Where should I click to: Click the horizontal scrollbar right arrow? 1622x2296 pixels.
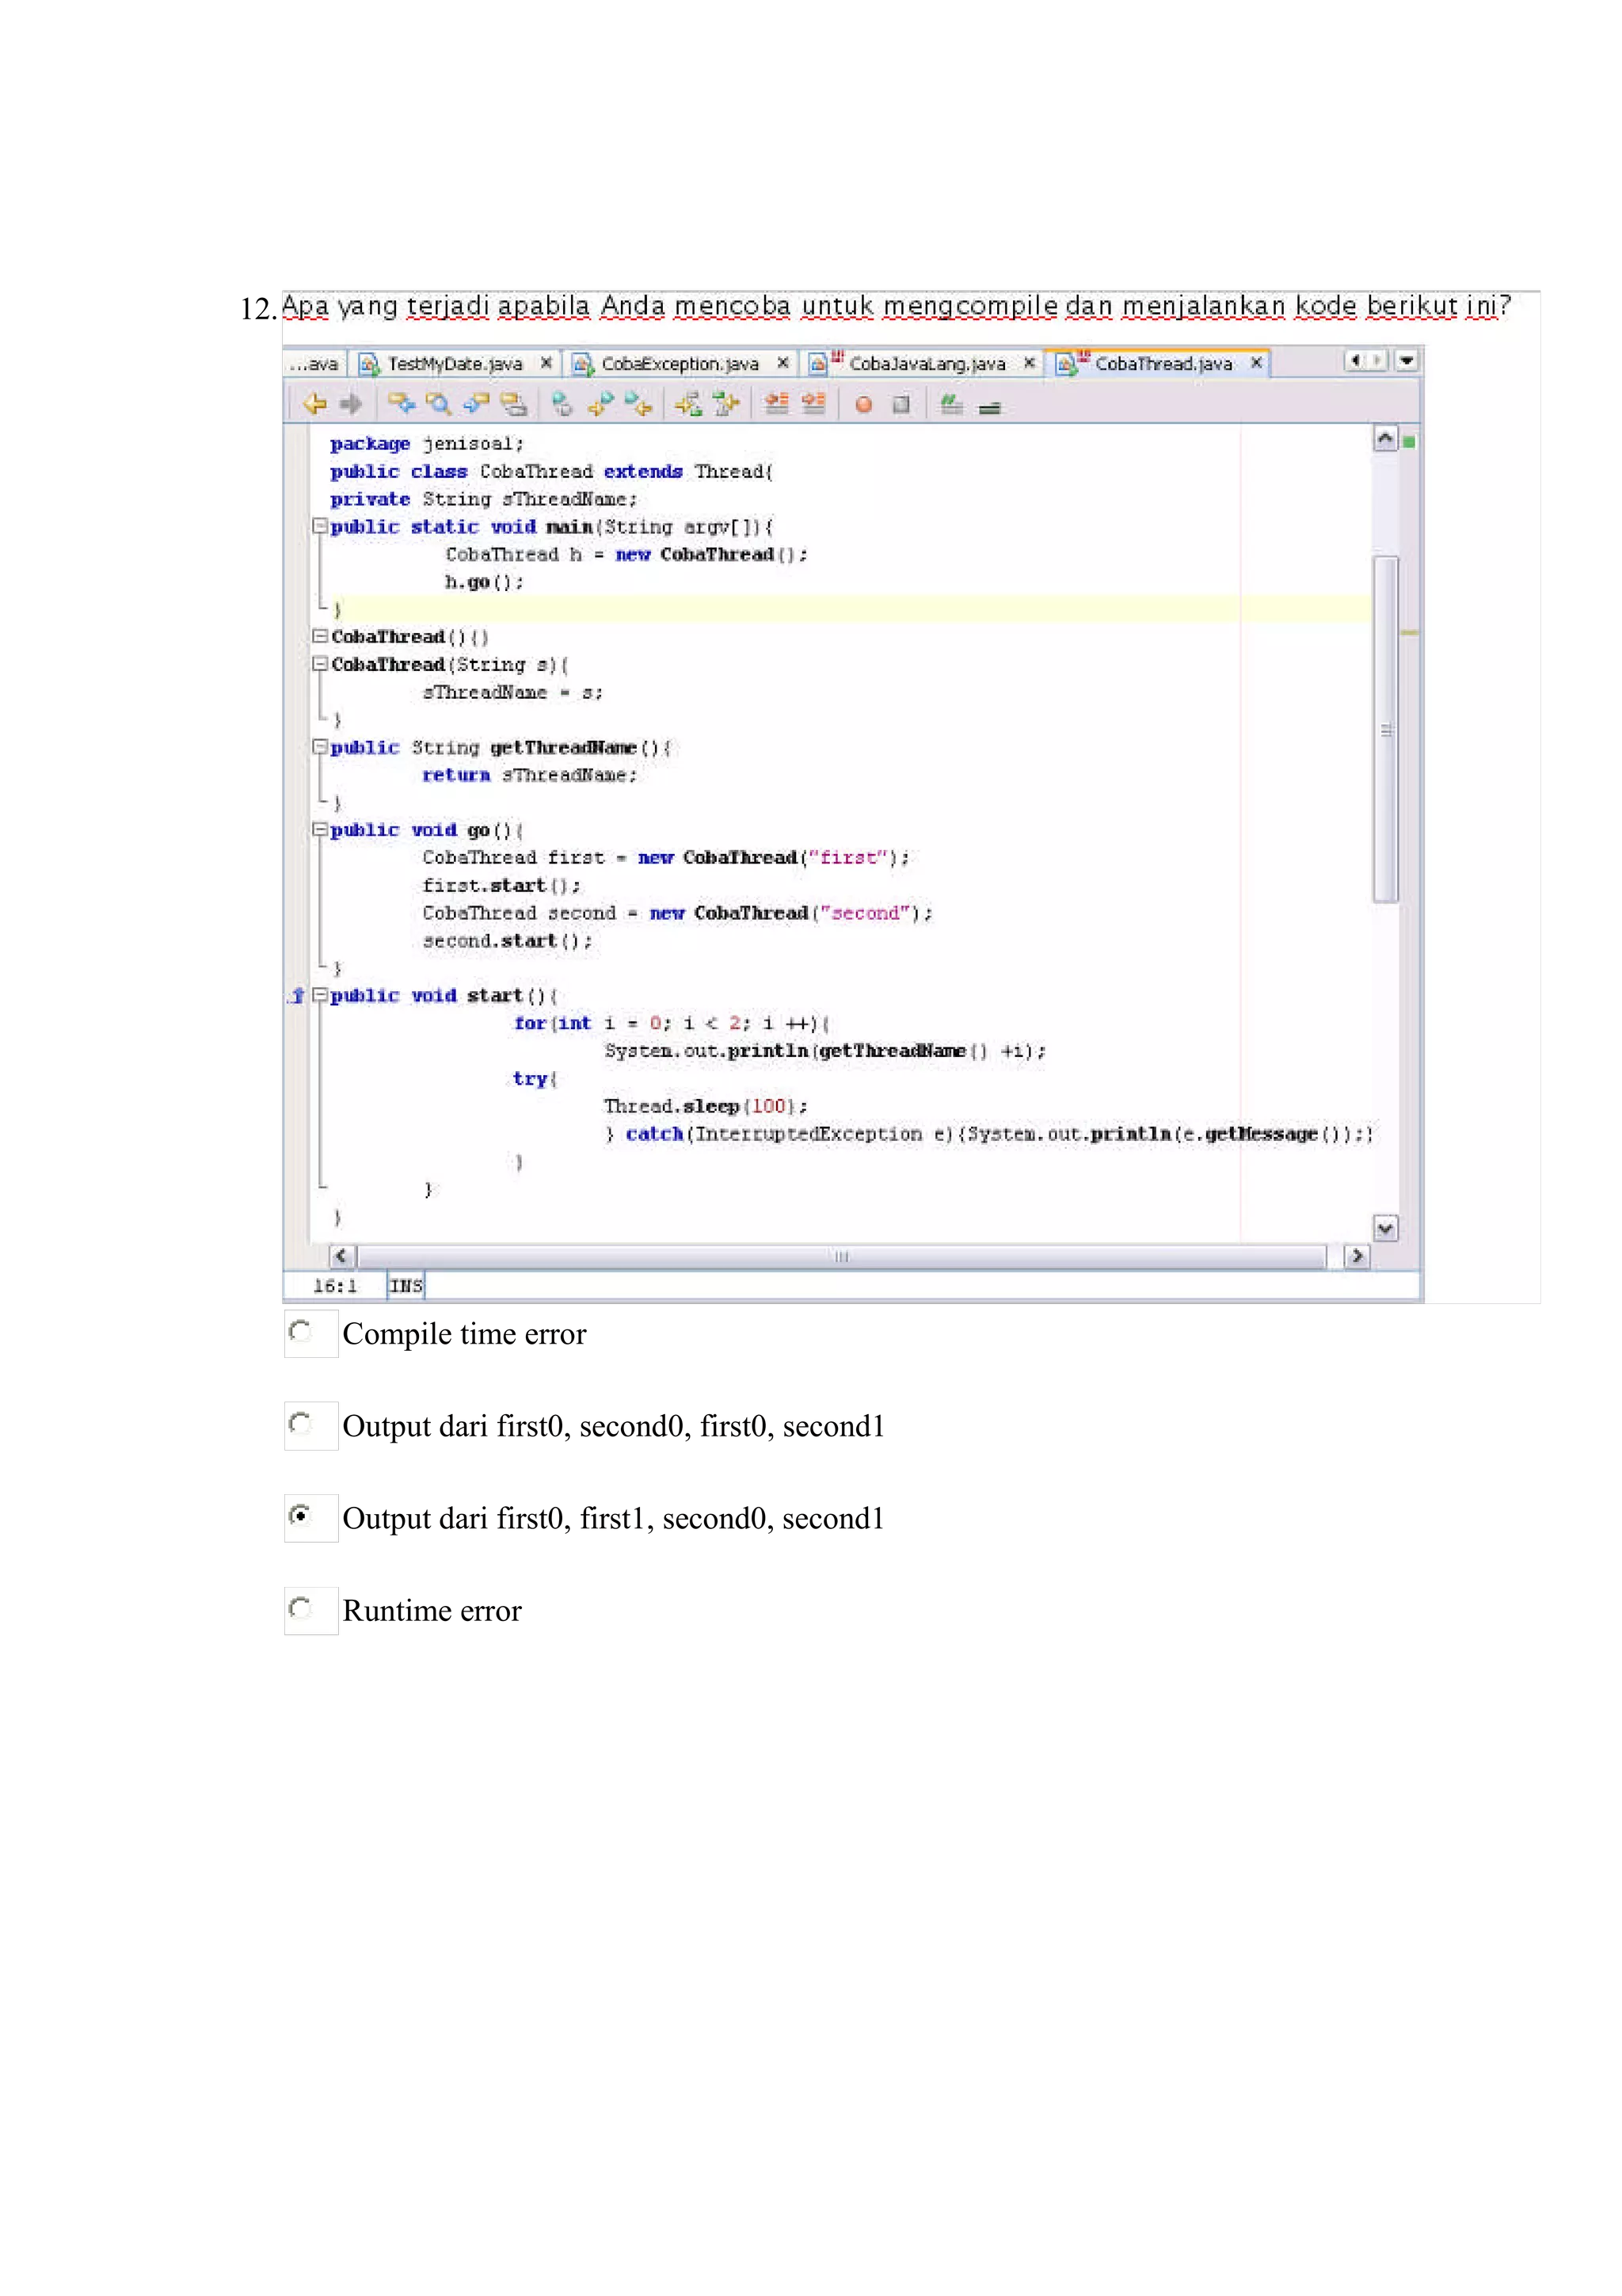(1356, 1256)
